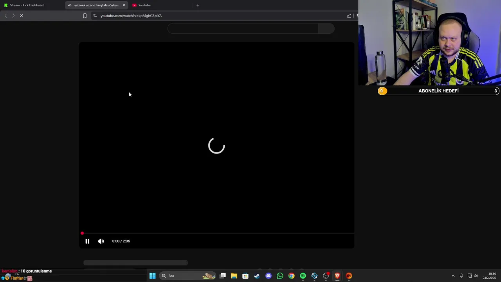Open Microsoft Store from the taskbar
This screenshot has width=501, height=282.
[x=245, y=276]
